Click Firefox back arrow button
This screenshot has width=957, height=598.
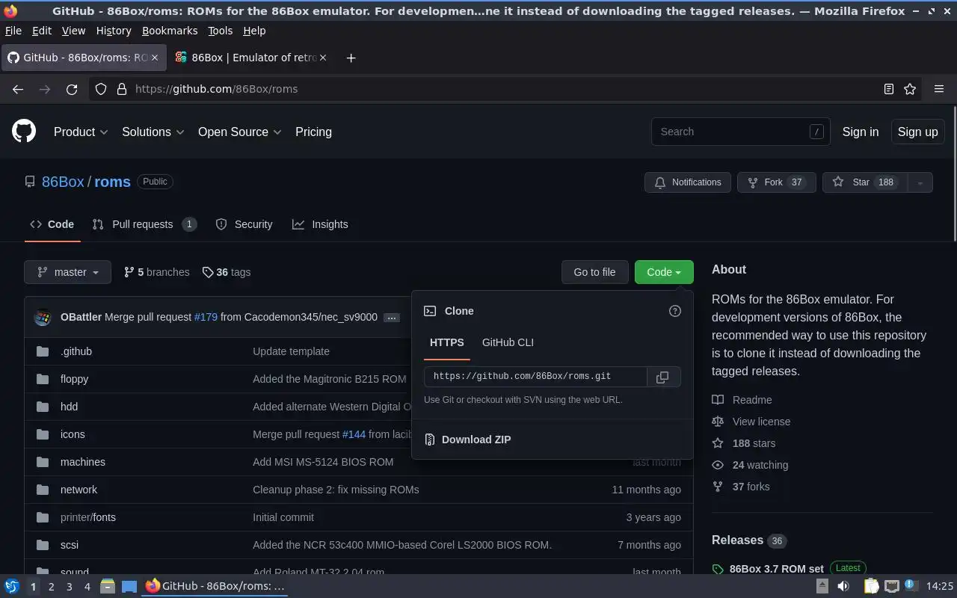[x=18, y=89]
